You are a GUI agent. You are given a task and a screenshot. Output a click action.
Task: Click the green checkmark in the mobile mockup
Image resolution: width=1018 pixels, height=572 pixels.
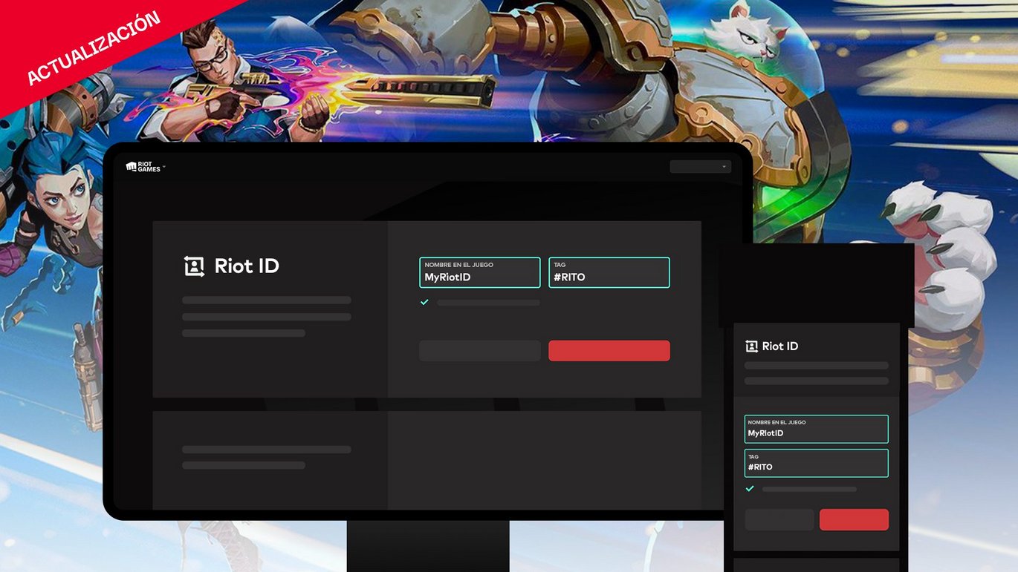750,488
